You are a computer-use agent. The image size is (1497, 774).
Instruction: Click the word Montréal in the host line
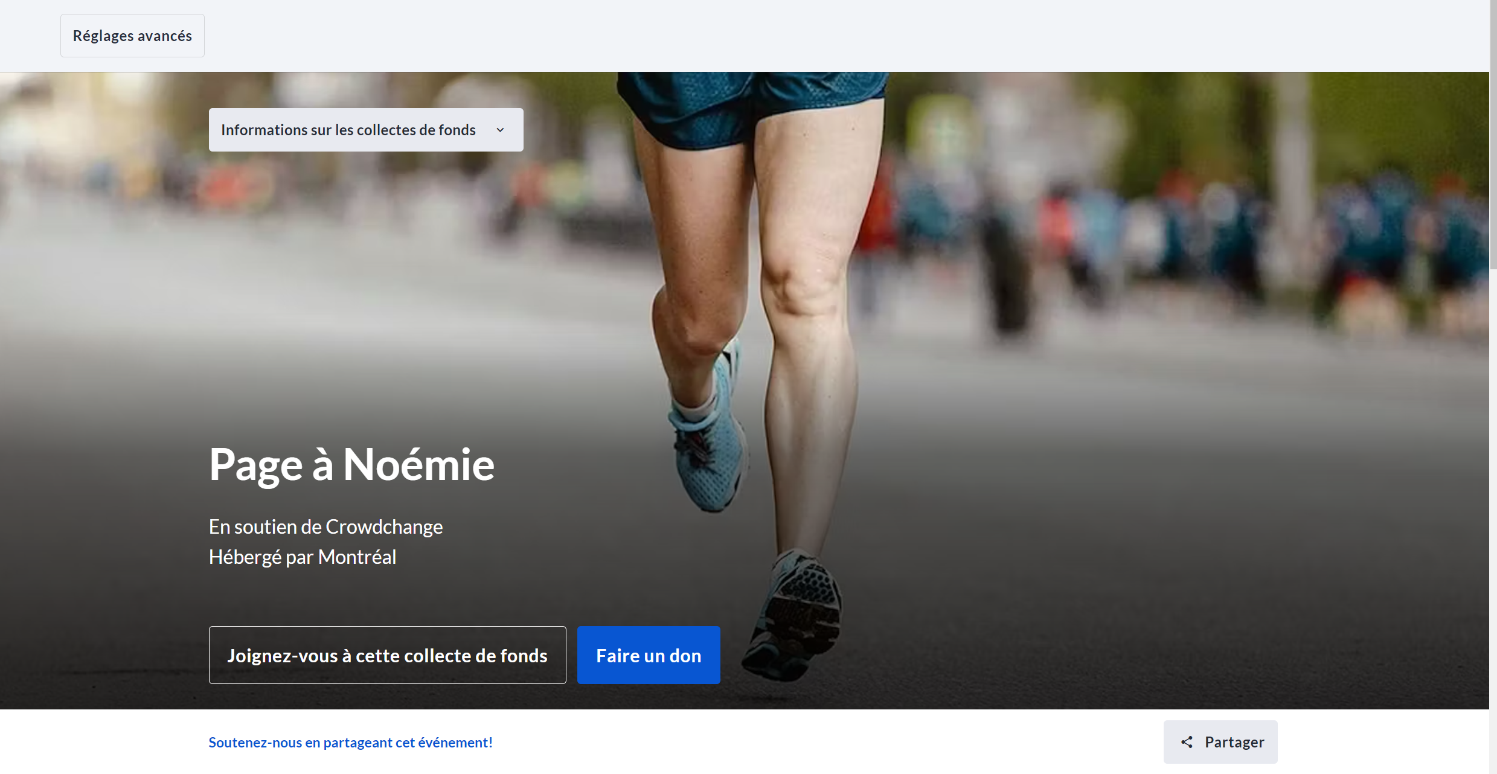(357, 557)
